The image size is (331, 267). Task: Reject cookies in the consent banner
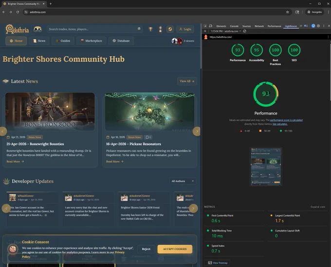(x=146, y=249)
